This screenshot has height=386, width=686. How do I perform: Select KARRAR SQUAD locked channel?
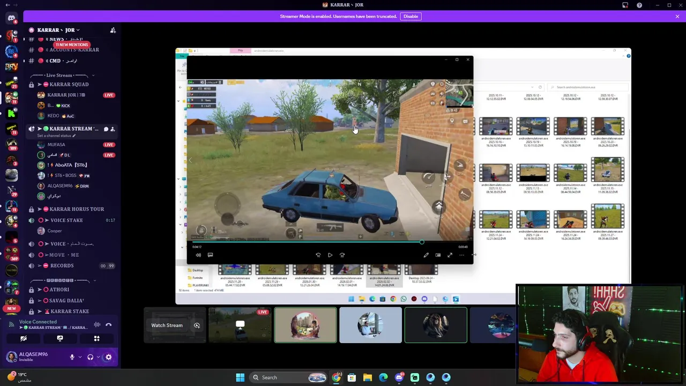(72, 84)
